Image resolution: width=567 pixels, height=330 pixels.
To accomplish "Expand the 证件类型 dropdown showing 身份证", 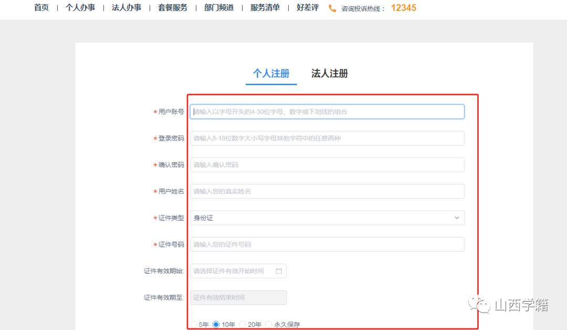I will (327, 218).
